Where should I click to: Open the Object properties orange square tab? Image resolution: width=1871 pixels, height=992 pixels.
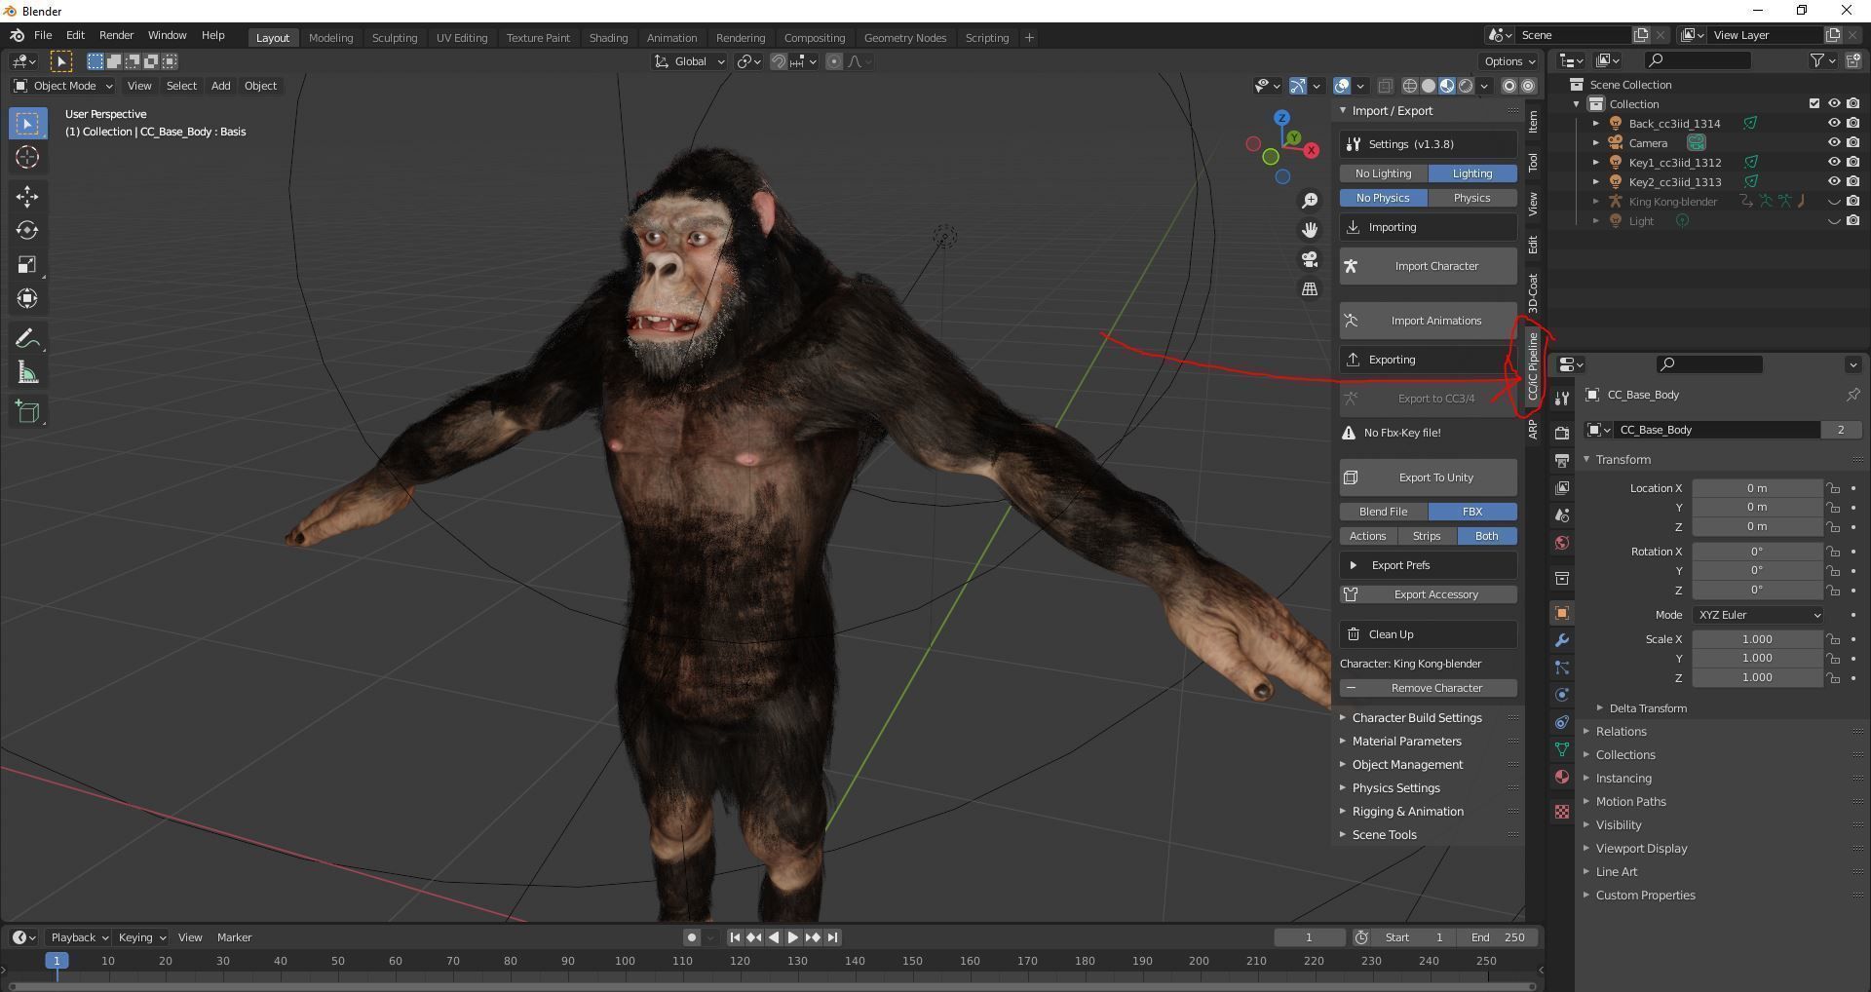(1562, 613)
